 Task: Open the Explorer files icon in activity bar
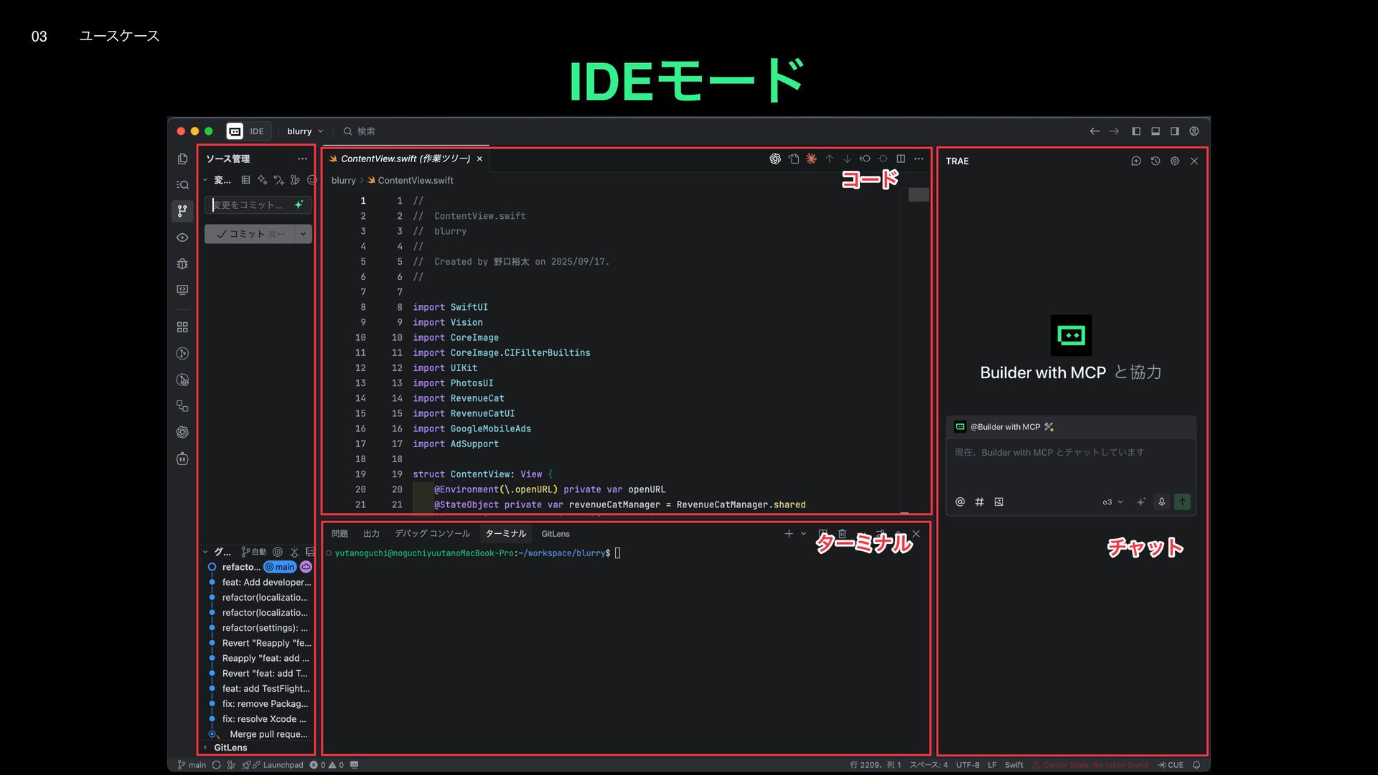coord(182,159)
